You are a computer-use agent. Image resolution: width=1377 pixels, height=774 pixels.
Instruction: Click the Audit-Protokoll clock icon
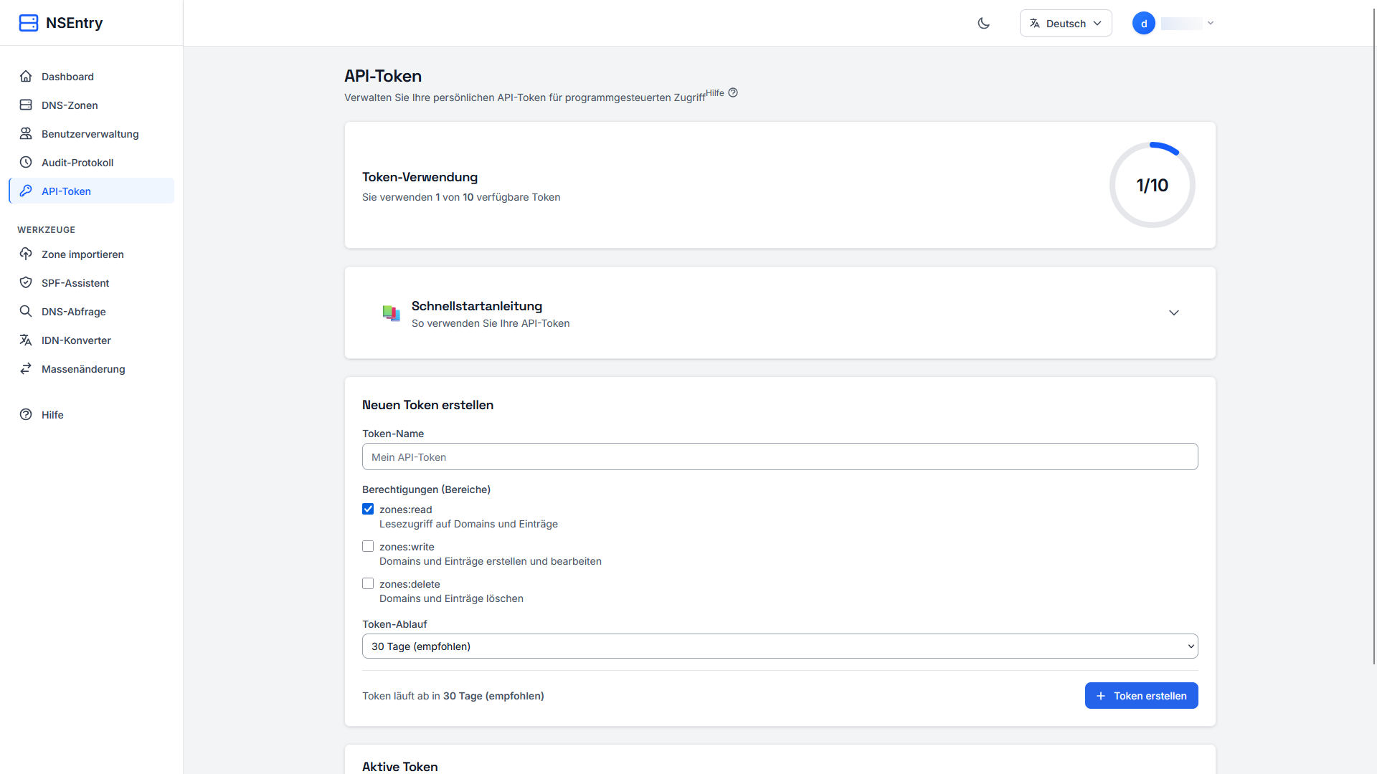coord(26,162)
